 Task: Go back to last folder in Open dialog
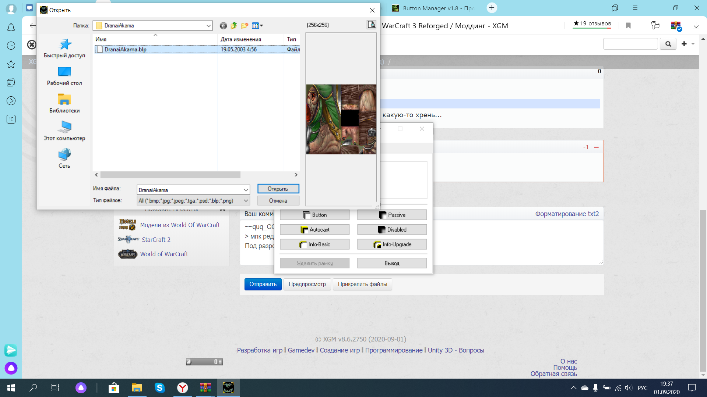pos(223,26)
